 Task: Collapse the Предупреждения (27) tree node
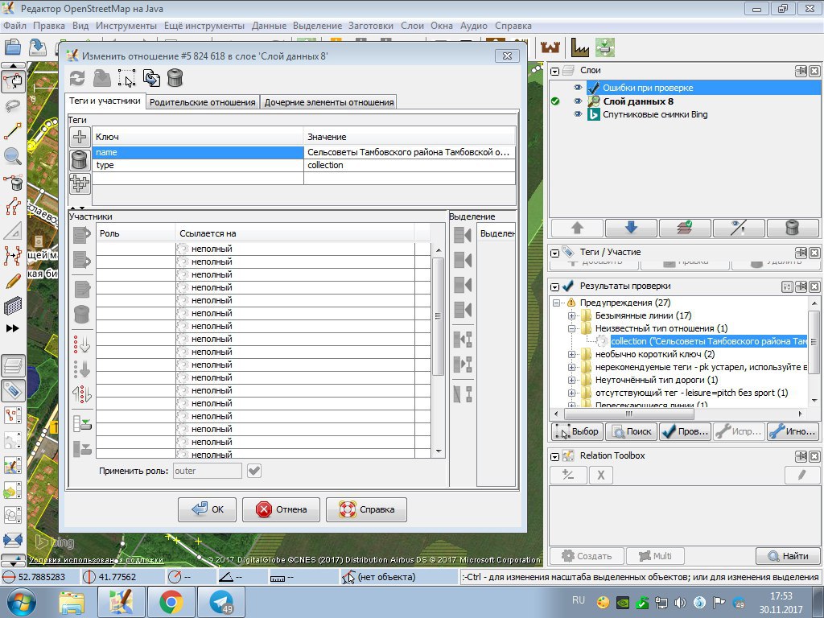pos(557,303)
